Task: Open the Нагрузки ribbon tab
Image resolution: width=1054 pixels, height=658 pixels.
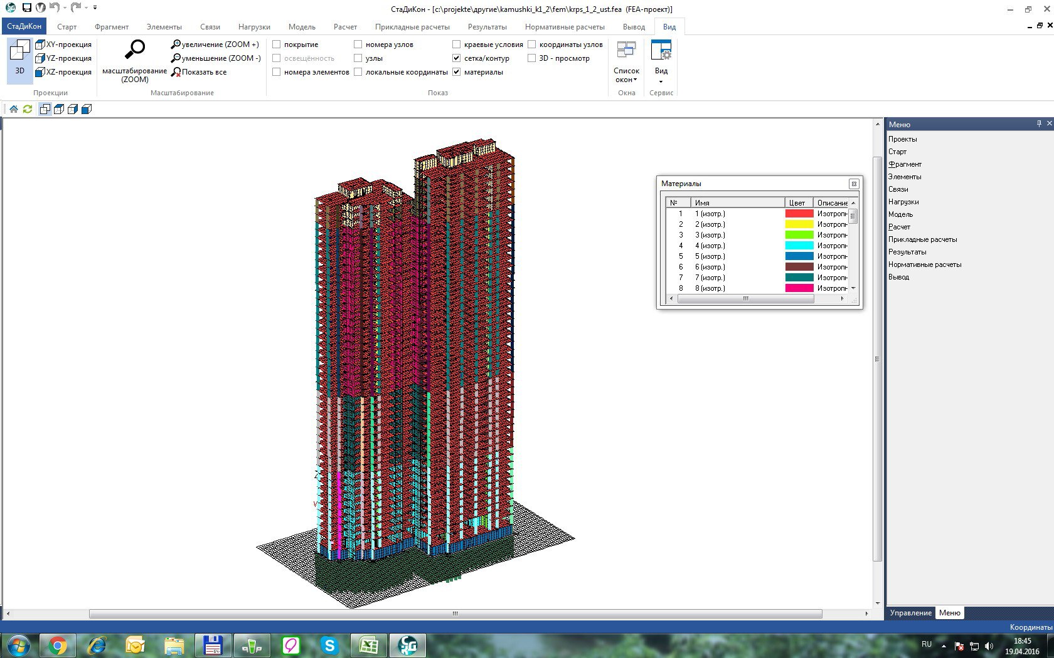Action: coord(254,27)
